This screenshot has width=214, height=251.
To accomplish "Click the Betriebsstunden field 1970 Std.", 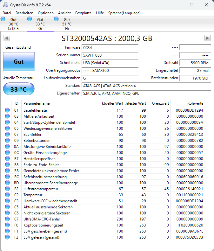I will [195, 78].
